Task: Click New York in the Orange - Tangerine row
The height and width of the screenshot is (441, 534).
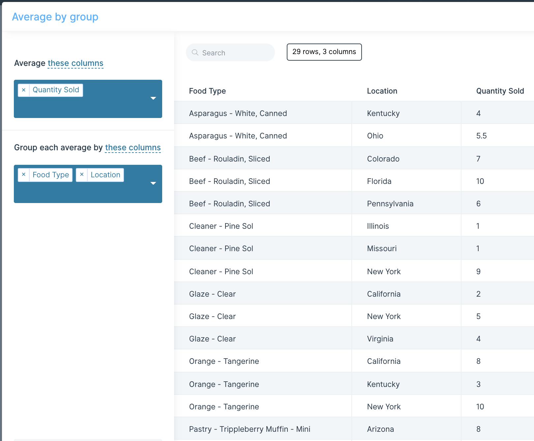Action: 384,407
